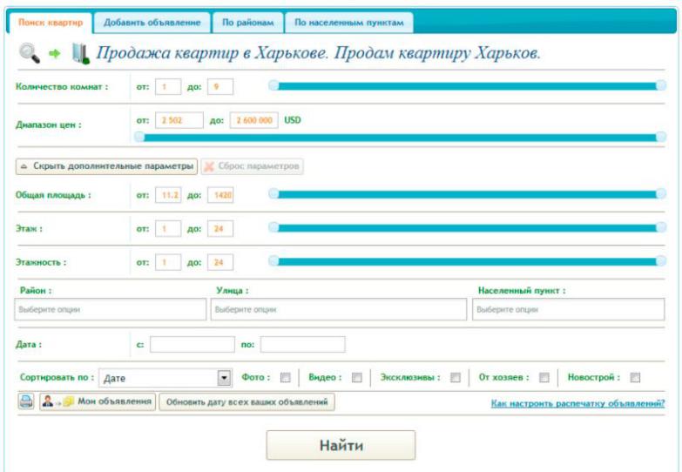The width and height of the screenshot is (682, 472).
Task: Collapse Скрыть дополнительные параметры section
Action: 105,165
